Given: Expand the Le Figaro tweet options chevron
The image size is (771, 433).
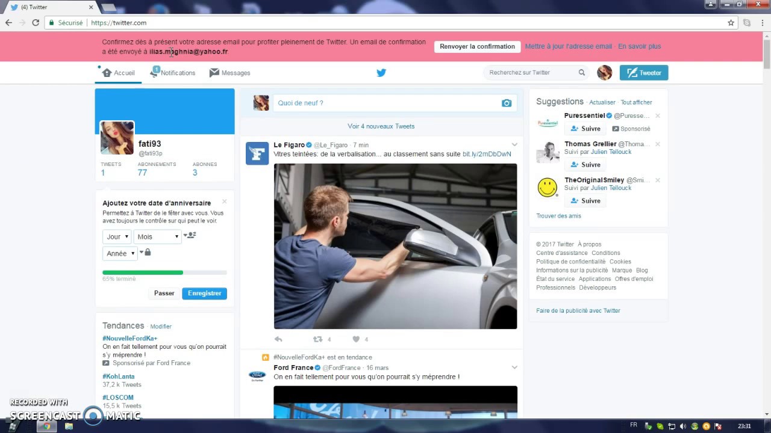Looking at the screenshot, I should point(514,145).
